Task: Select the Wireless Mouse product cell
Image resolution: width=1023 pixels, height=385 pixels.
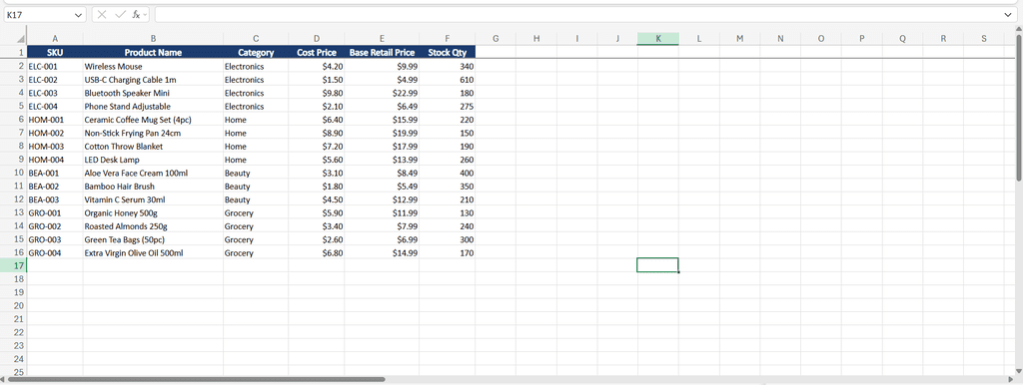Action: pos(153,66)
